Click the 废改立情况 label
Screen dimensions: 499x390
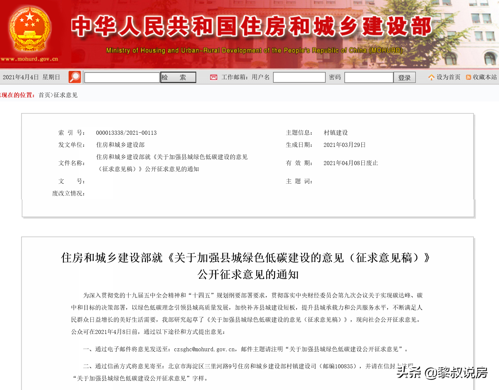(x=68, y=193)
